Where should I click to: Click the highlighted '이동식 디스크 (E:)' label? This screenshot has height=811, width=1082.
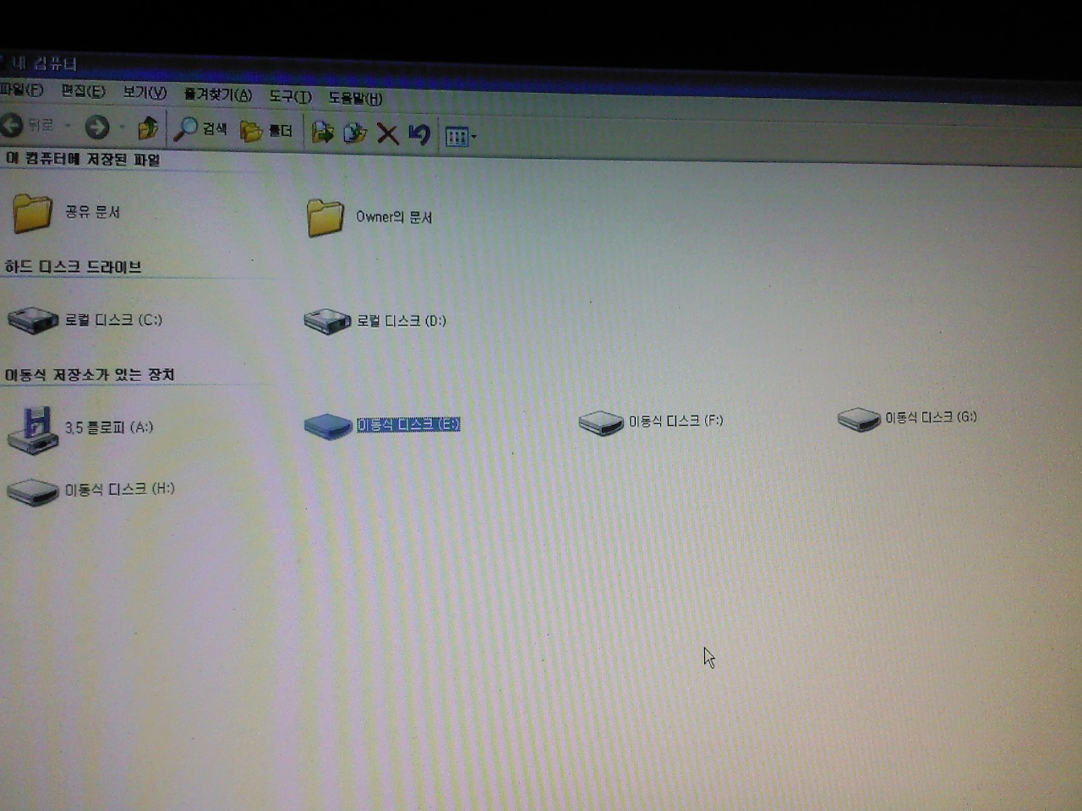point(408,424)
